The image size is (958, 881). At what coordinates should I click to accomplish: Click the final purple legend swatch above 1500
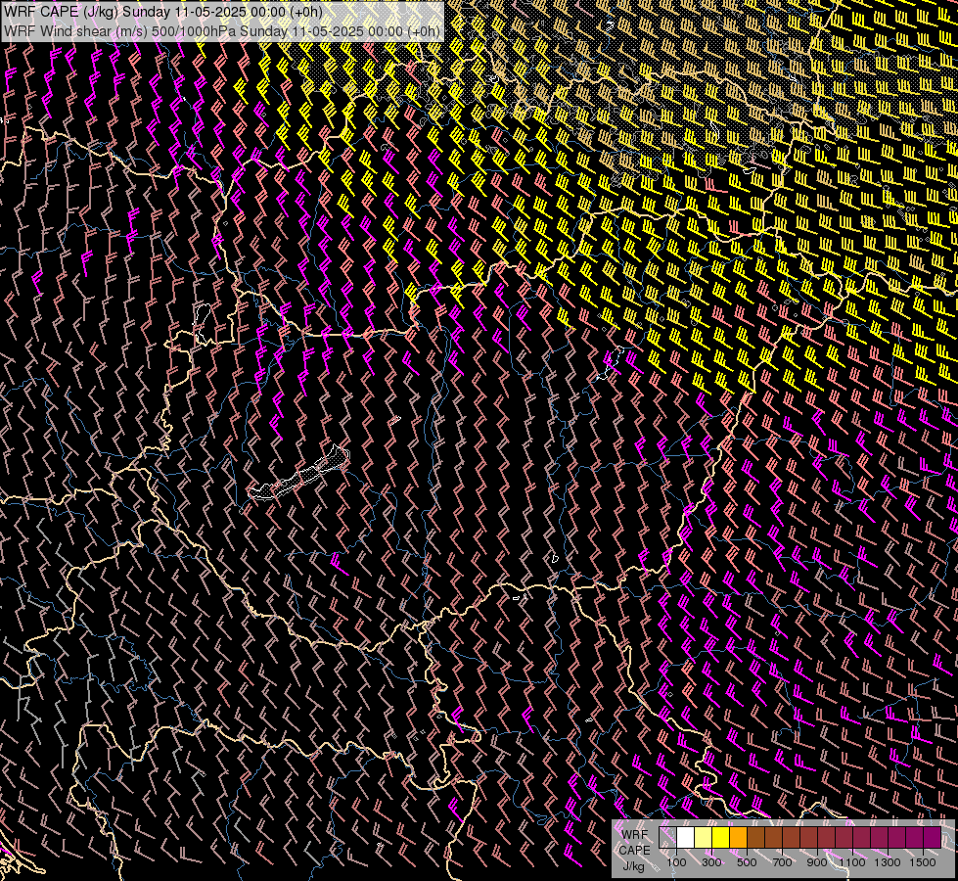(933, 837)
